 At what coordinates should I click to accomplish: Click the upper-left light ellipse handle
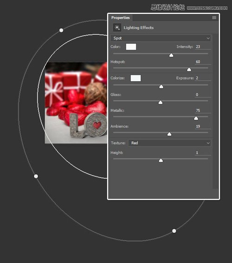pyautogui.click(x=61, y=30)
